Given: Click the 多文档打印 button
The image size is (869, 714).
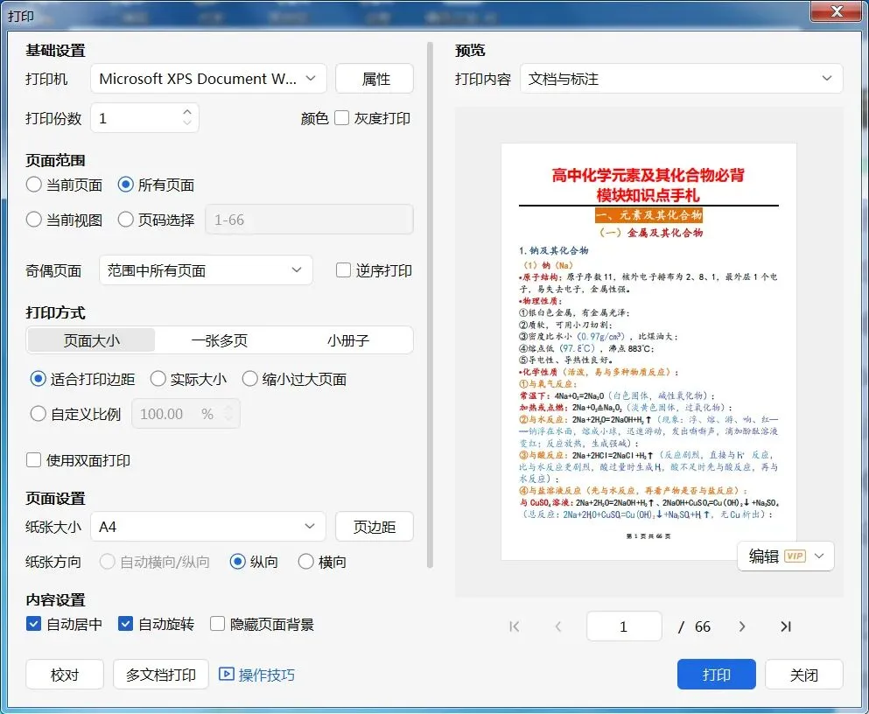Looking at the screenshot, I should click(x=161, y=674).
